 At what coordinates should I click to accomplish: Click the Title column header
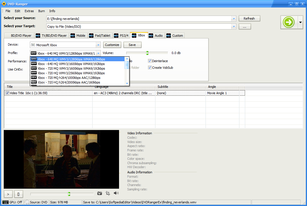[48, 87]
